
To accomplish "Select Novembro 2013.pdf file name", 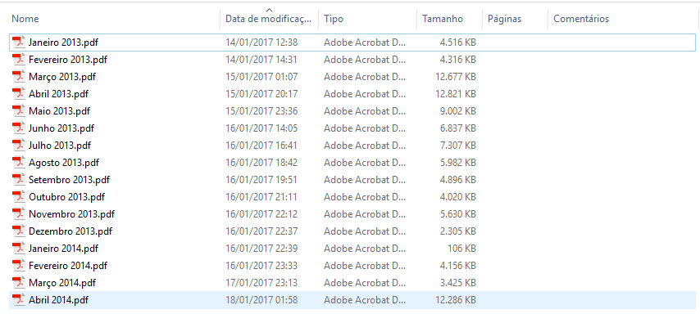I will pos(71,214).
